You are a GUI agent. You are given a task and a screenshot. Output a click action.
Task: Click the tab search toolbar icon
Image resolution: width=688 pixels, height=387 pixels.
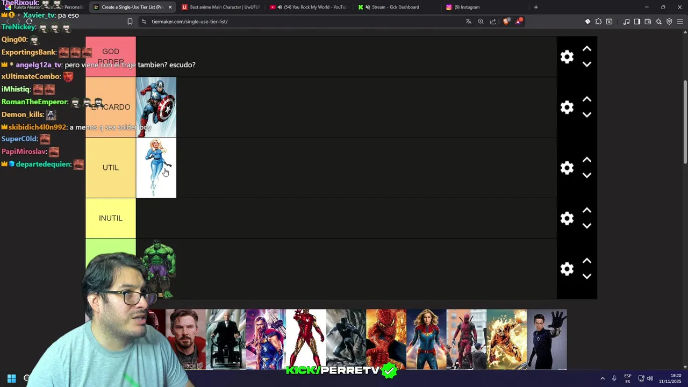(609, 21)
